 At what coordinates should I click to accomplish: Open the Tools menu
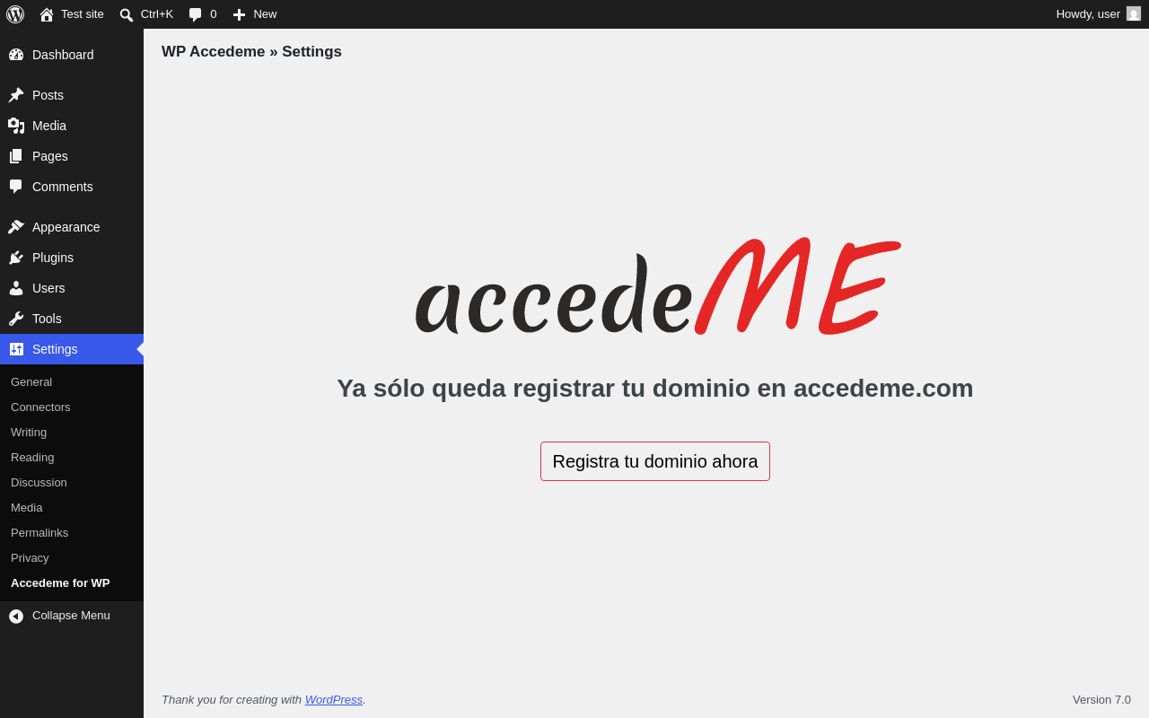(72, 319)
